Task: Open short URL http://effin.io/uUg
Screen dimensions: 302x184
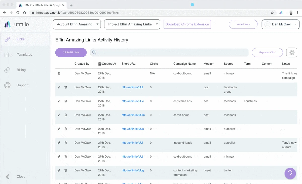Action: pyautogui.click(x=133, y=170)
